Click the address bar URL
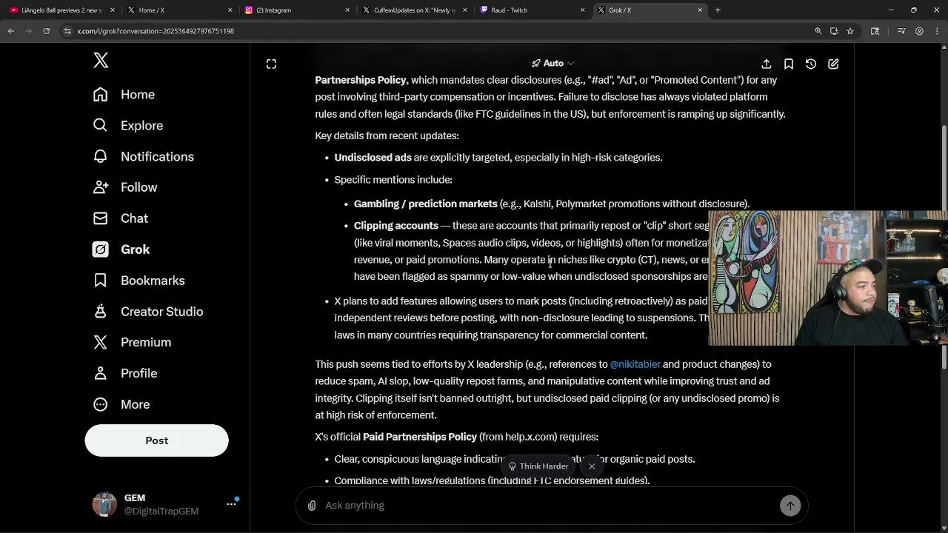The height and width of the screenshot is (533, 948). point(156,31)
